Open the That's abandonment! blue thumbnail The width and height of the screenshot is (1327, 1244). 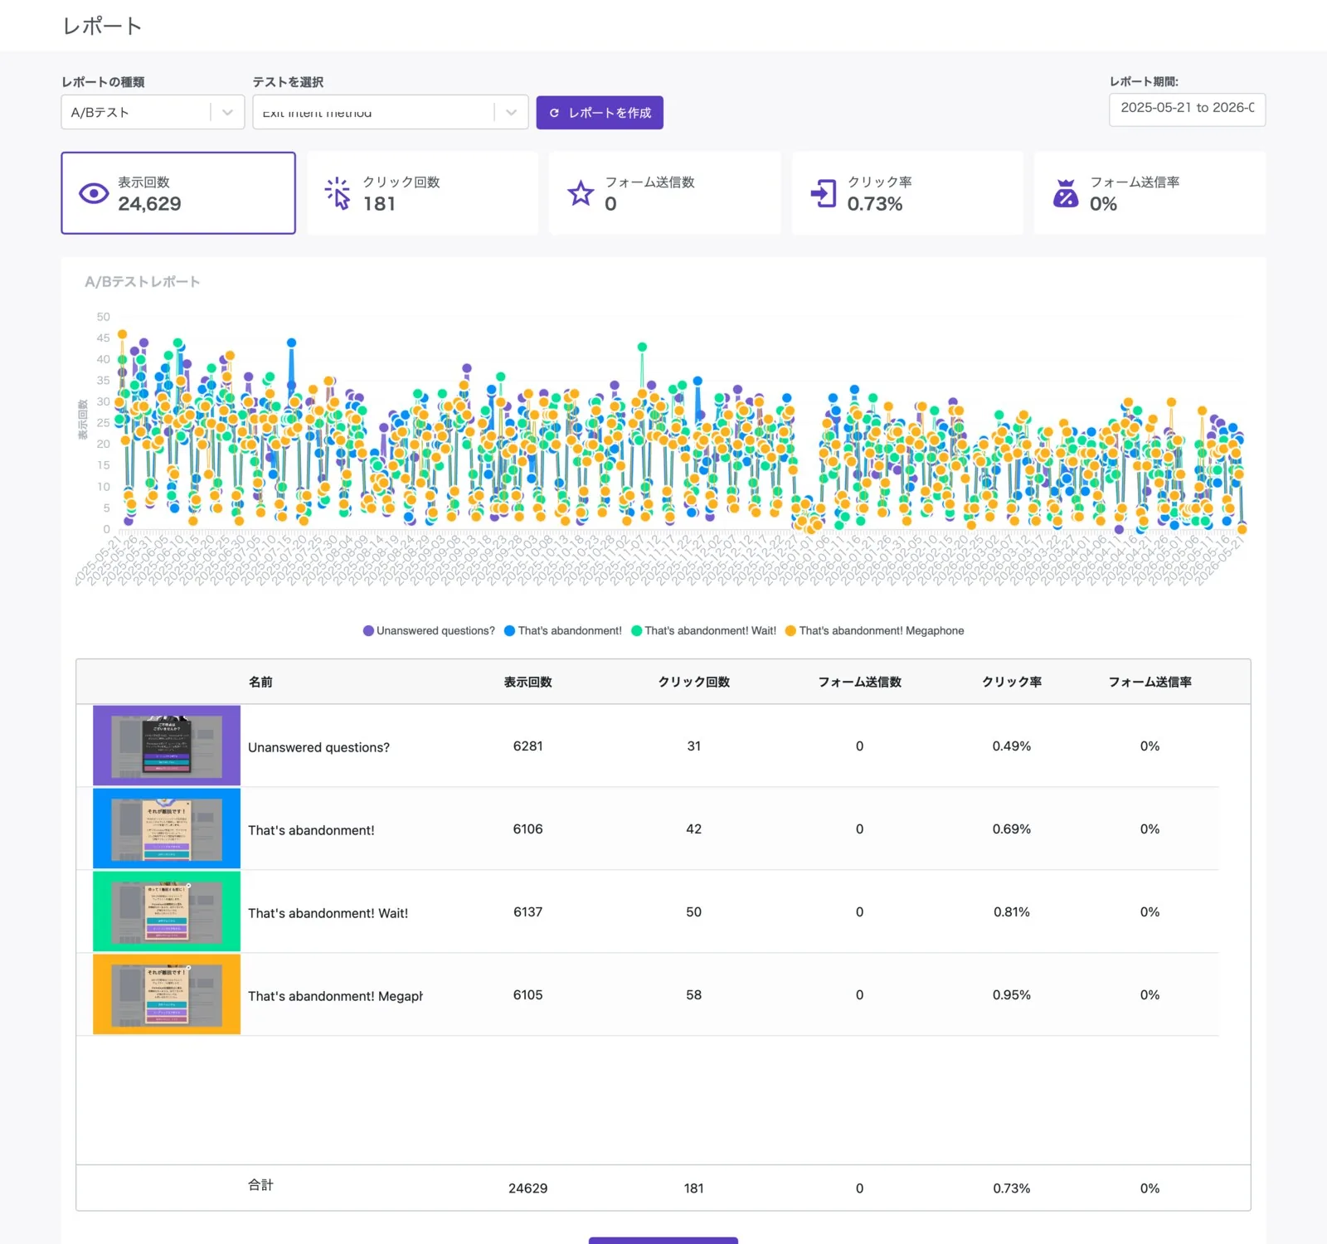[167, 829]
